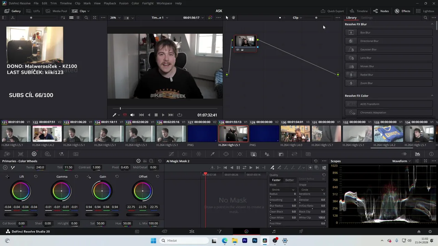
Task: Click the Gain color wheel
Action: 102,191
